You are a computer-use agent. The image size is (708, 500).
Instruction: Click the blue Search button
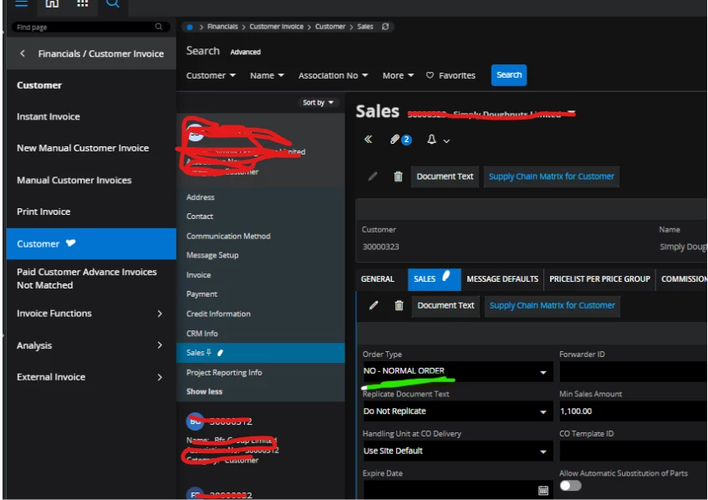pos(509,75)
